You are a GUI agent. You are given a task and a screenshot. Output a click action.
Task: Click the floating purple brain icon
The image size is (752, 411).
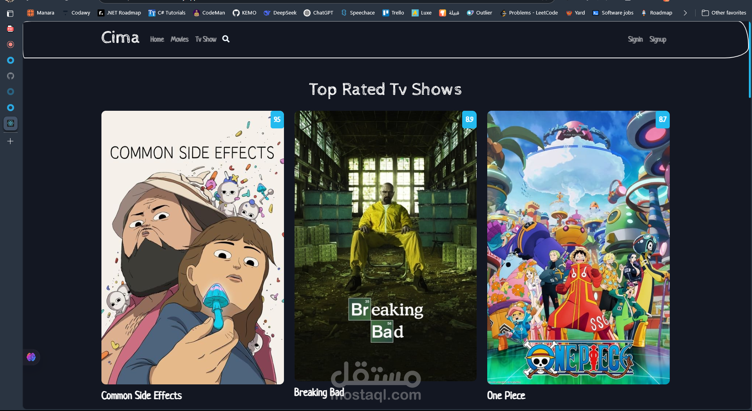tap(31, 357)
